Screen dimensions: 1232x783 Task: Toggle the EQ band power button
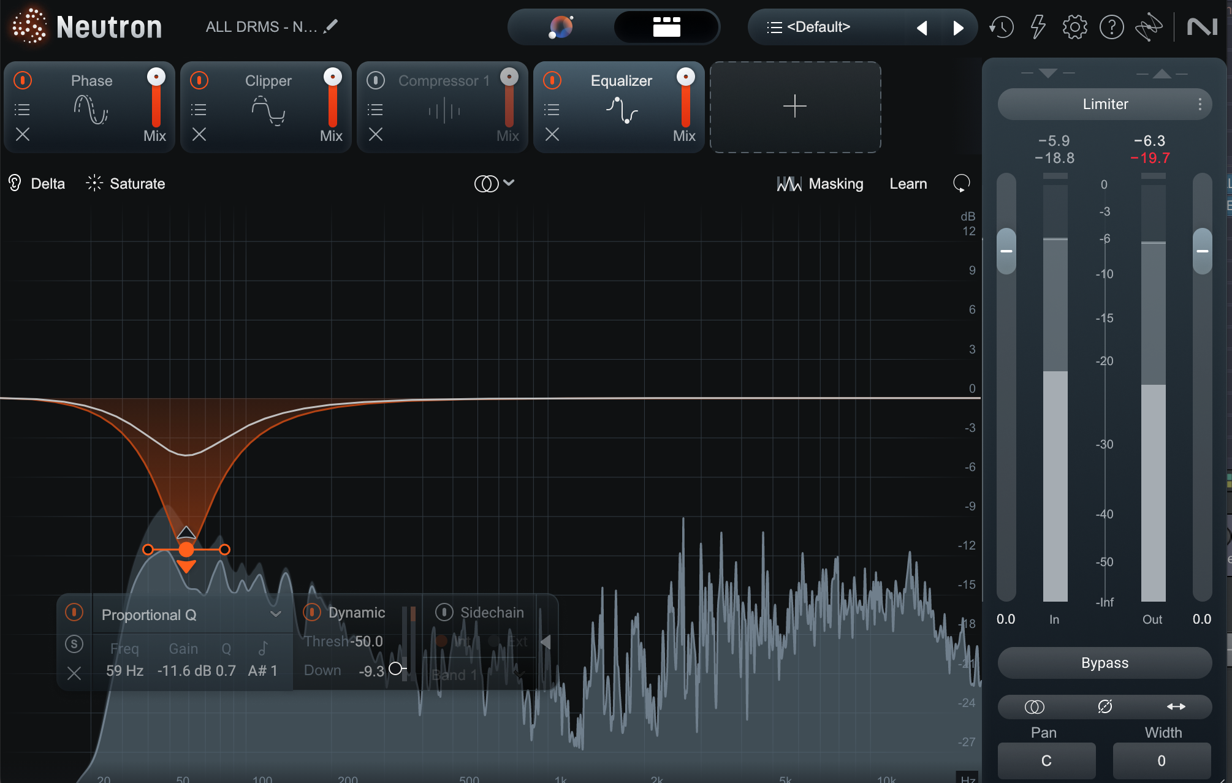click(x=74, y=612)
